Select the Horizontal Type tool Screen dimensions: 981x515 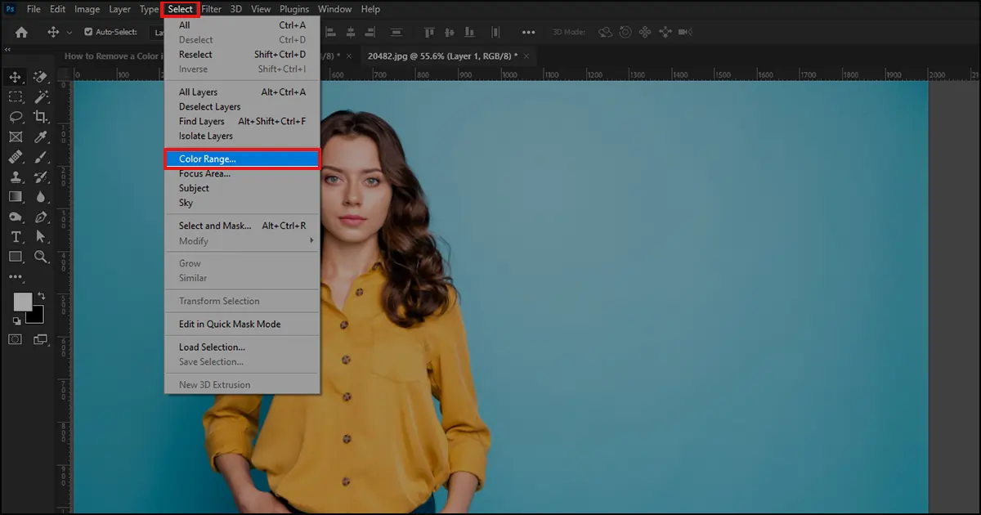15,236
